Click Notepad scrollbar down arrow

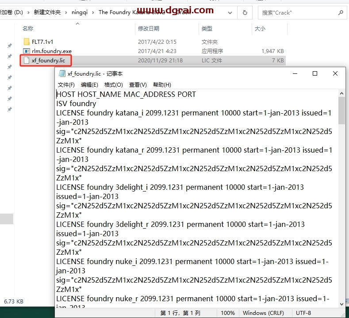[341, 304]
